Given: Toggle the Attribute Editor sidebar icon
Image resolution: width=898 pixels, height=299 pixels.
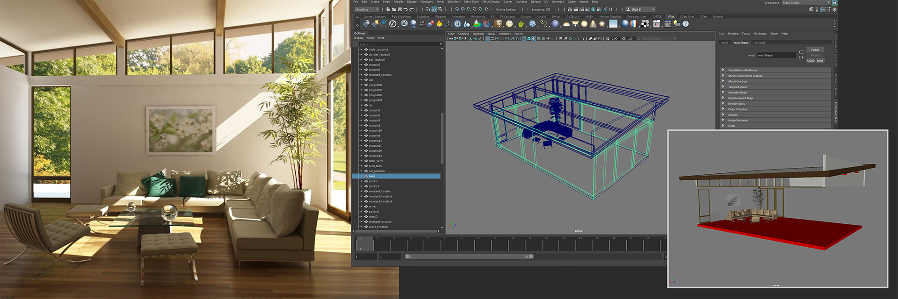Looking at the screenshot, I should coord(823,9).
